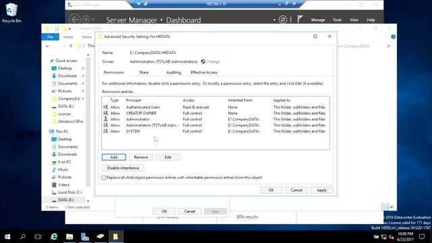Select E on PC network drive
432x243 pixels.
pyautogui.click(x=65, y=162)
